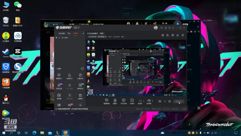Click the toolbox manage circle icon

click(x=82, y=69)
